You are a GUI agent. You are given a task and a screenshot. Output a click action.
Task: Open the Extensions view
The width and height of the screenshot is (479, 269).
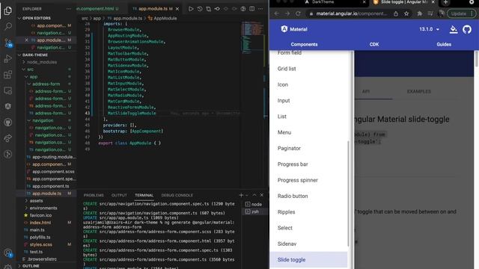click(8, 75)
